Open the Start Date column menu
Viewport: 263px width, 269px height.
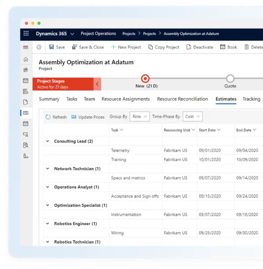[x=218, y=130]
